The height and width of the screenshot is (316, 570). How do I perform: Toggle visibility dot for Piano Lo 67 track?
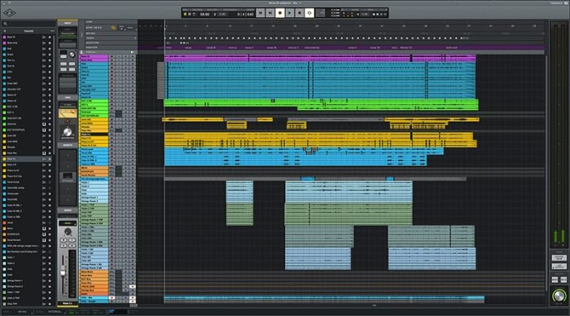tap(50, 170)
